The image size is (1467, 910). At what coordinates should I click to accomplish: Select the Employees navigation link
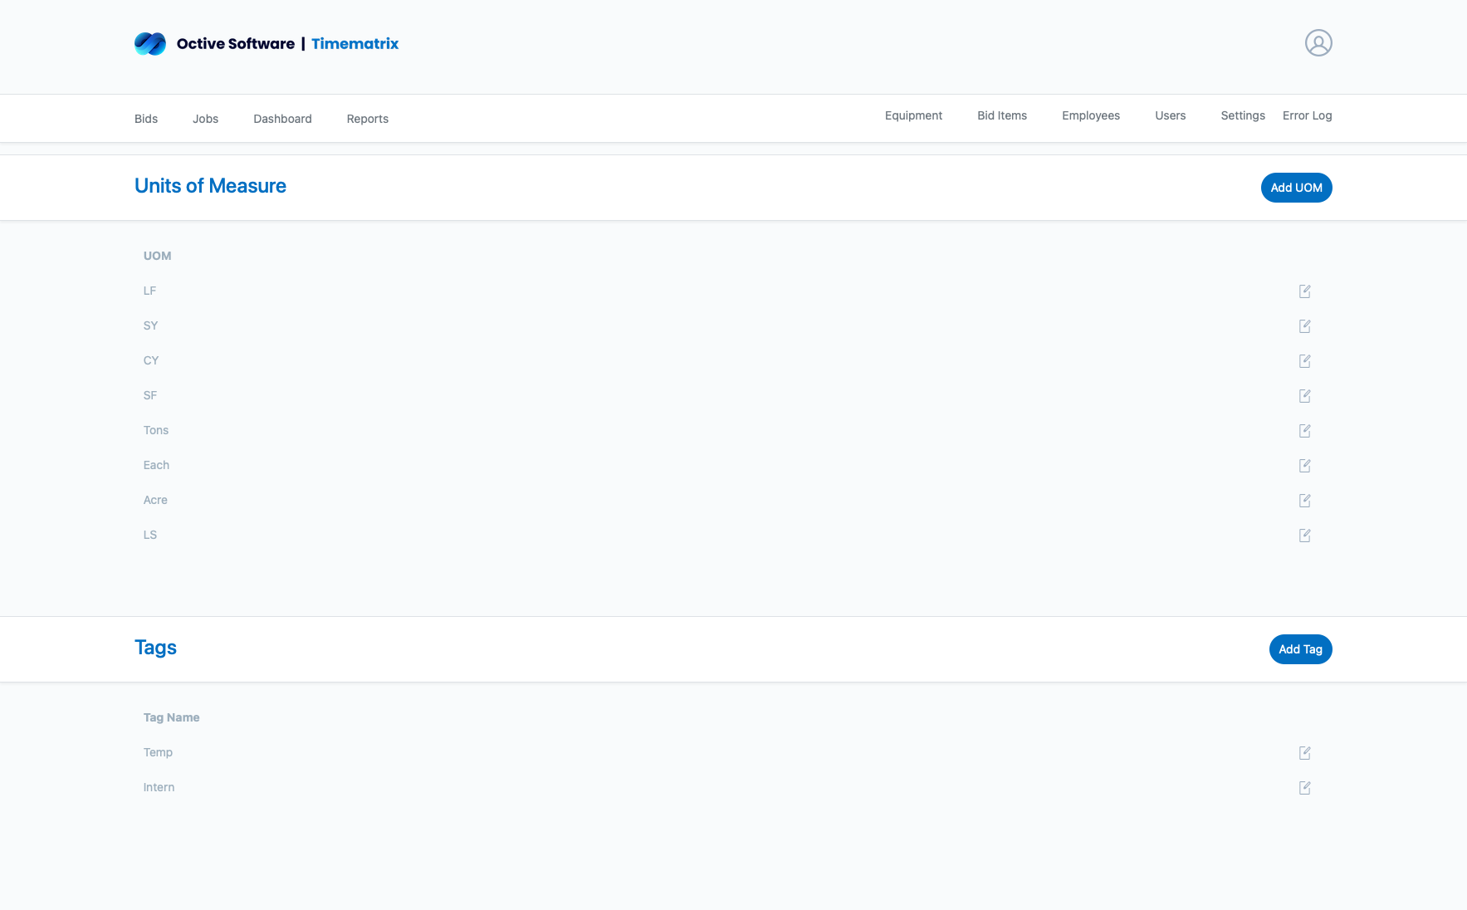pyautogui.click(x=1090, y=115)
